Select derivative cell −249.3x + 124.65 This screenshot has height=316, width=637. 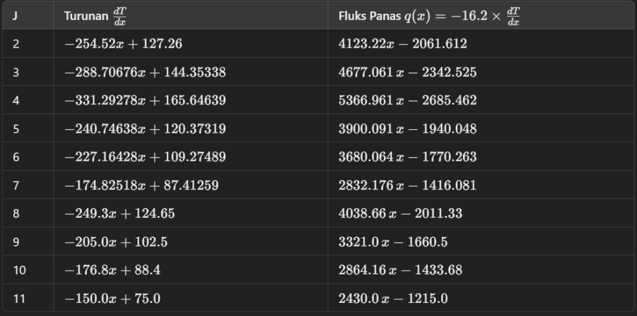tap(119, 214)
